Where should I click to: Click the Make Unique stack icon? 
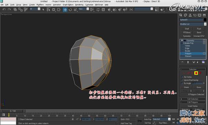(194, 62)
